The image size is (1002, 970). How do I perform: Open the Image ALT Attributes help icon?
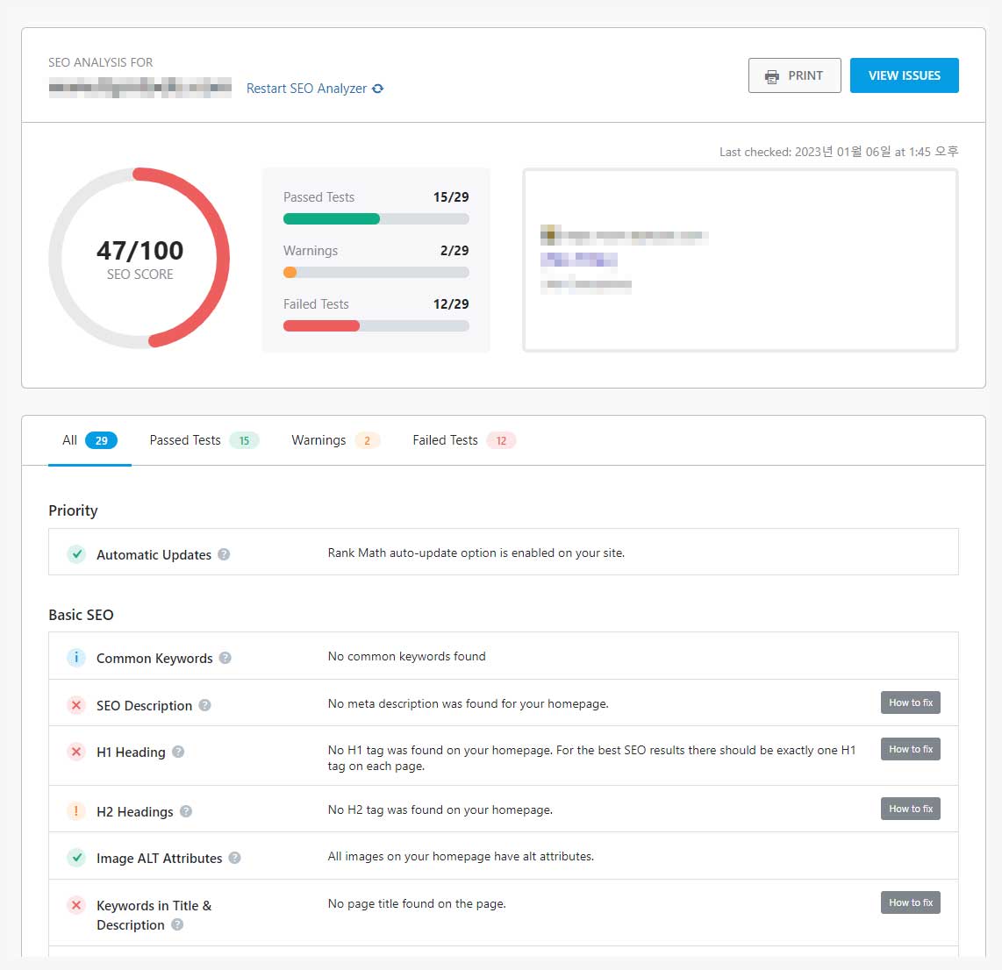coord(234,858)
